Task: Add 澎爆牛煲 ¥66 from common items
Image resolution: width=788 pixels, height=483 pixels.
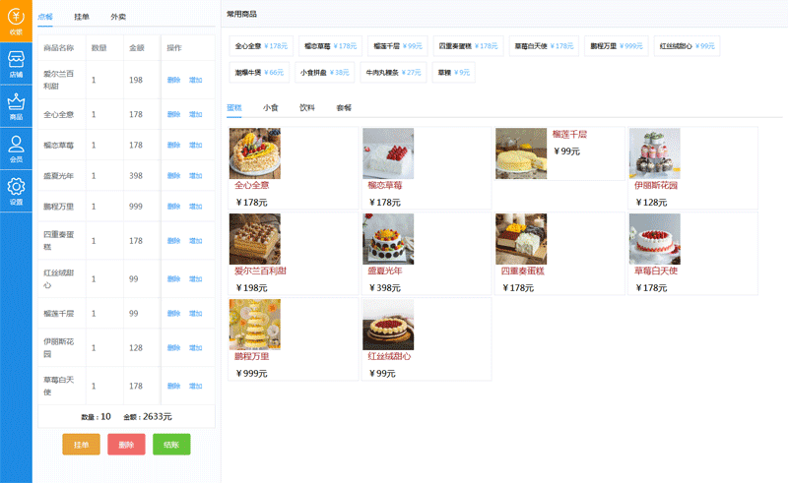Action: coord(259,72)
